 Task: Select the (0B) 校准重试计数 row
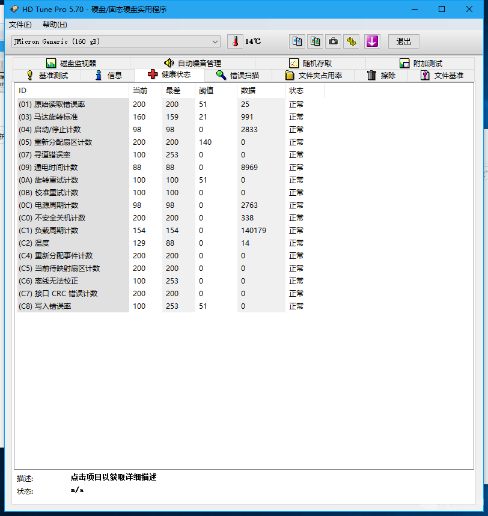[x=171, y=192]
